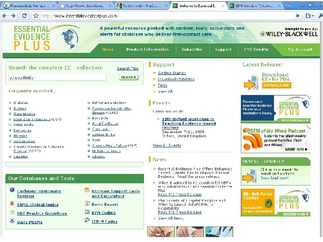
Task: Click the phone download arrow icon under Latest Release
Action: pyautogui.click(x=251, y=82)
